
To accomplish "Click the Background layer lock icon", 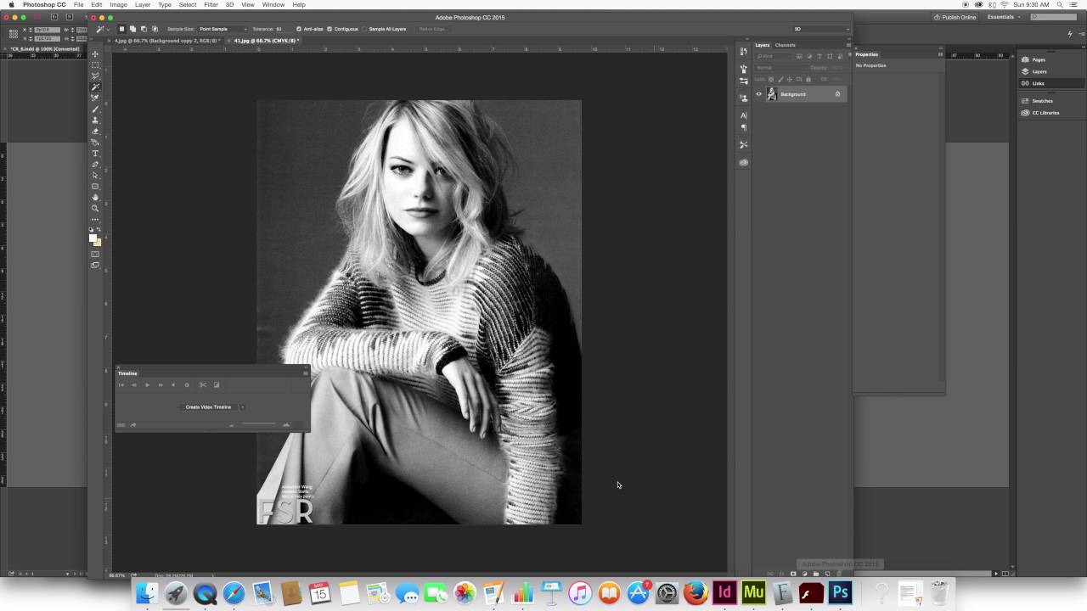I will pyautogui.click(x=837, y=94).
